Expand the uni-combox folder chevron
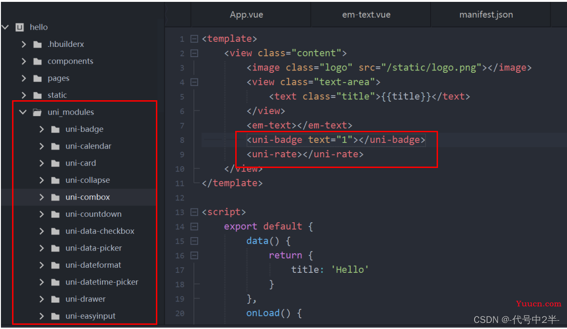Screen dimensions: 567x329 [42, 197]
